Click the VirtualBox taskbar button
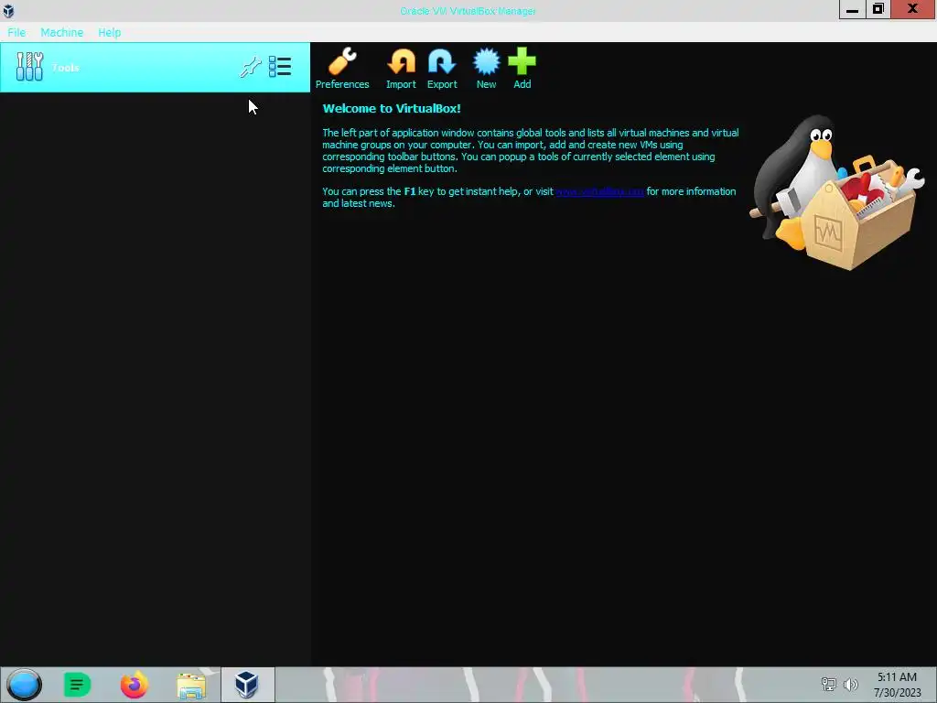This screenshot has width=937, height=703. tap(247, 685)
